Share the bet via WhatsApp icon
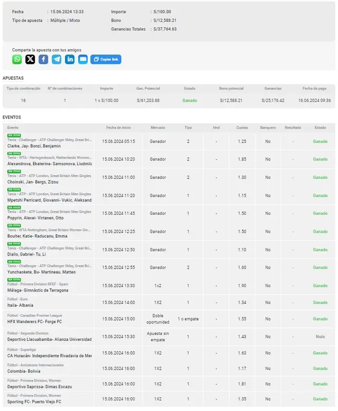This screenshot has height=411, width=338. click(17, 59)
